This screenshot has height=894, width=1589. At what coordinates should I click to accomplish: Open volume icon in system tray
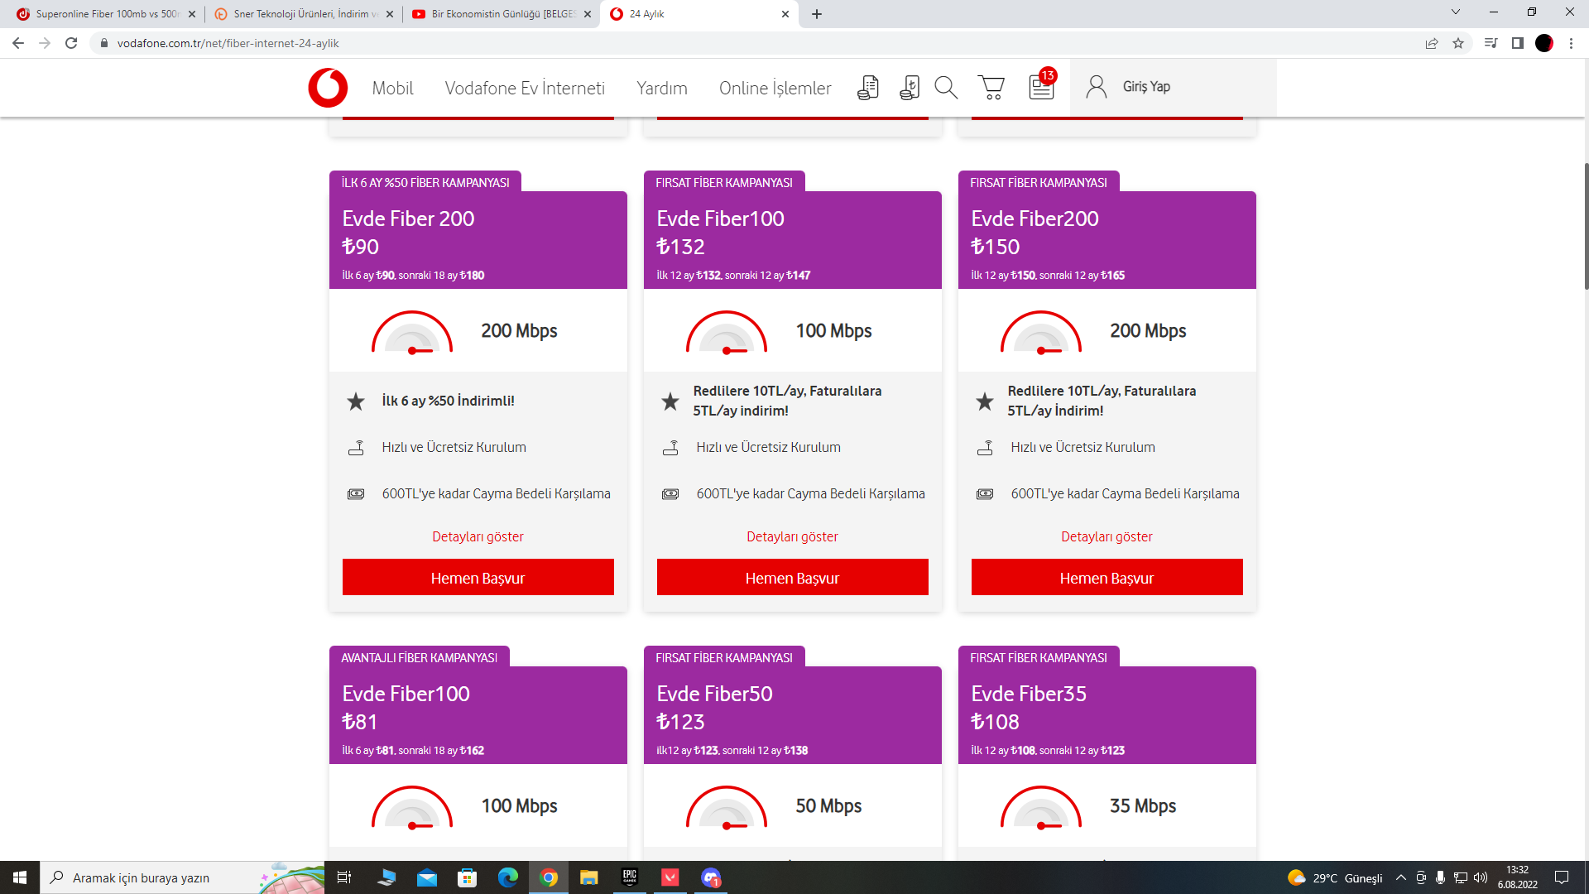click(1481, 877)
